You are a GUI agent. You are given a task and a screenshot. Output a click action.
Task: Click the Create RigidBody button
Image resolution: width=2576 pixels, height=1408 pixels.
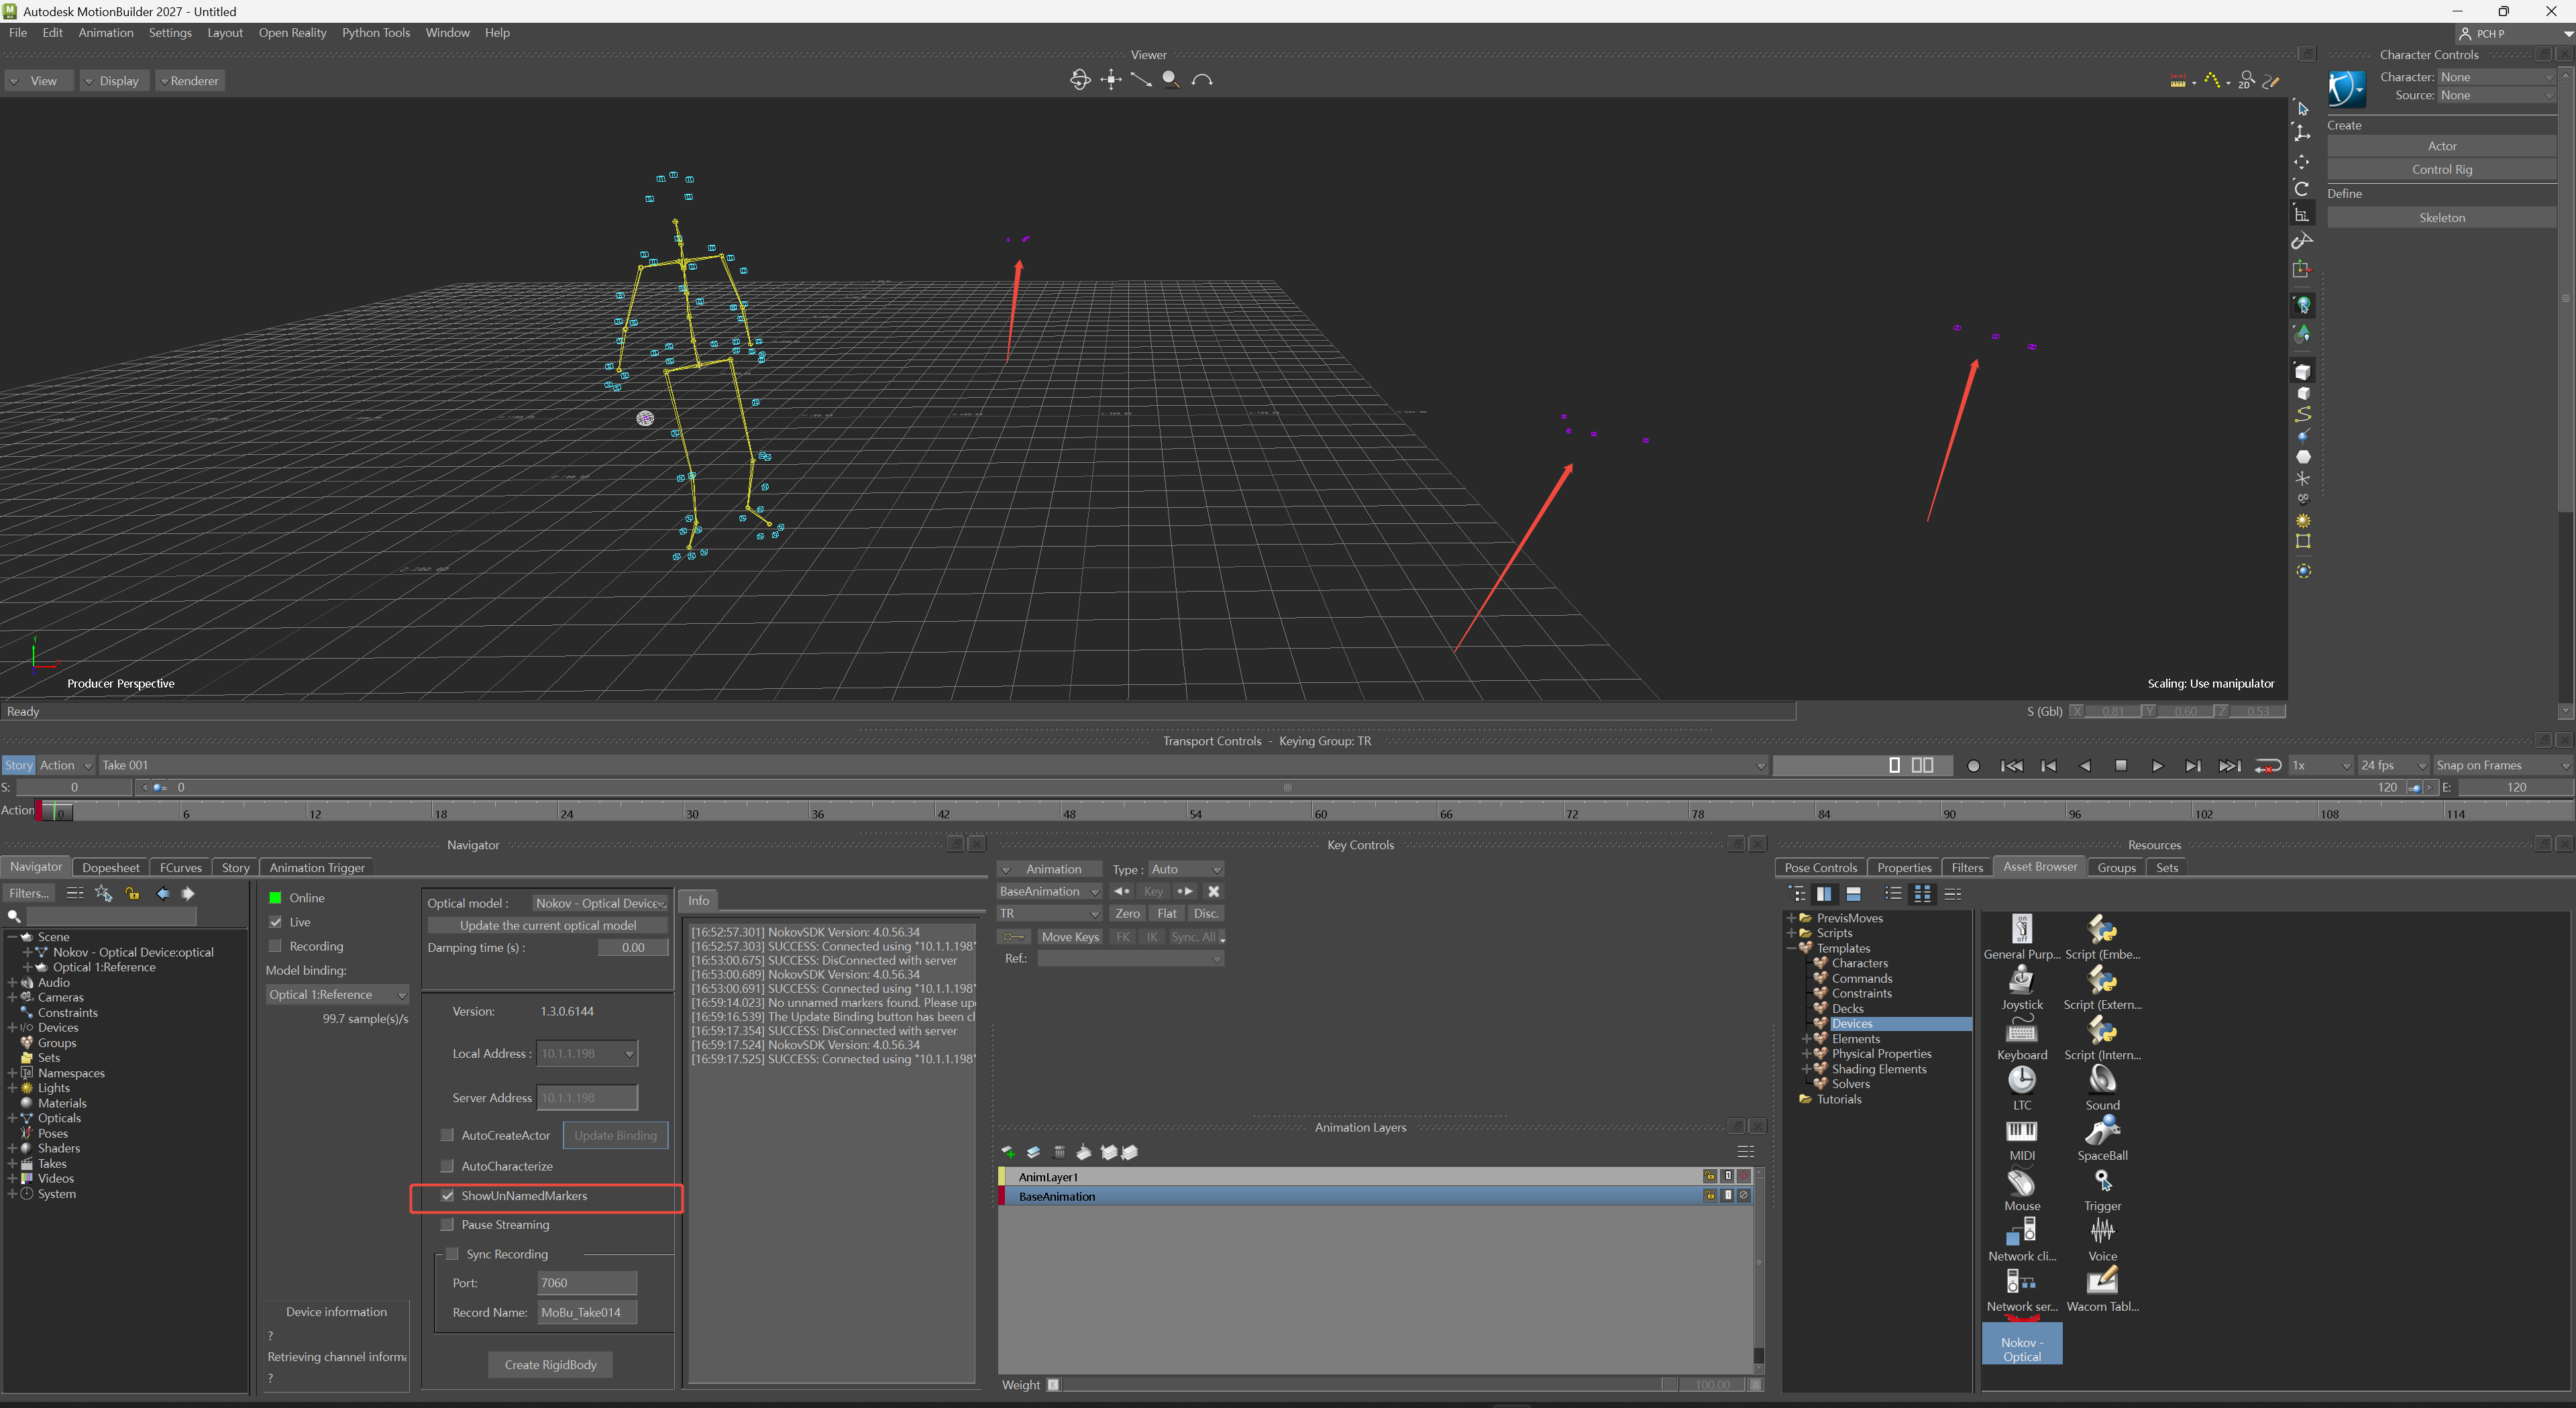point(550,1364)
